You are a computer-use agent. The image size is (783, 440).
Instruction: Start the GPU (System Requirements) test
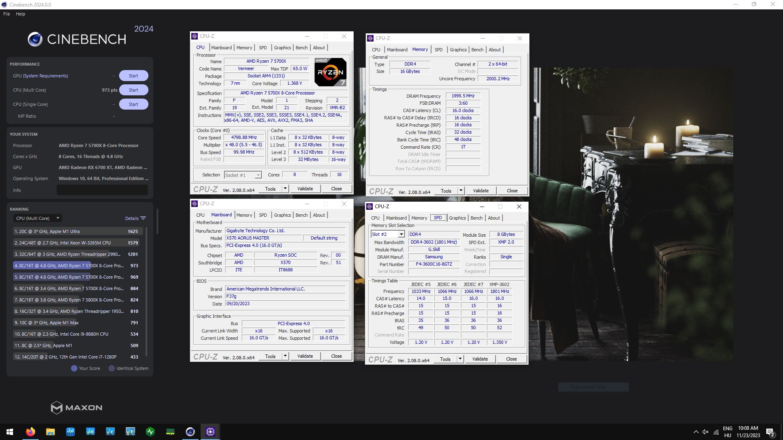[x=133, y=76]
